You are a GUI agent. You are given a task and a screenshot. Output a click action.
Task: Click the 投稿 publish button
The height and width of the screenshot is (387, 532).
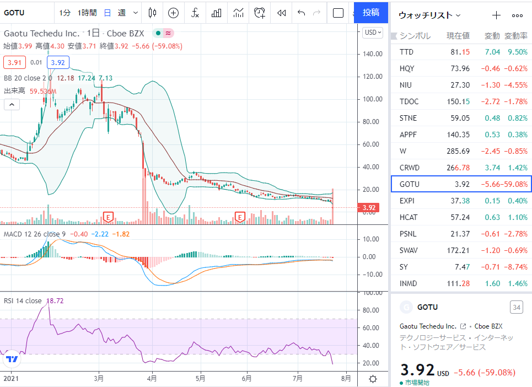(x=371, y=13)
